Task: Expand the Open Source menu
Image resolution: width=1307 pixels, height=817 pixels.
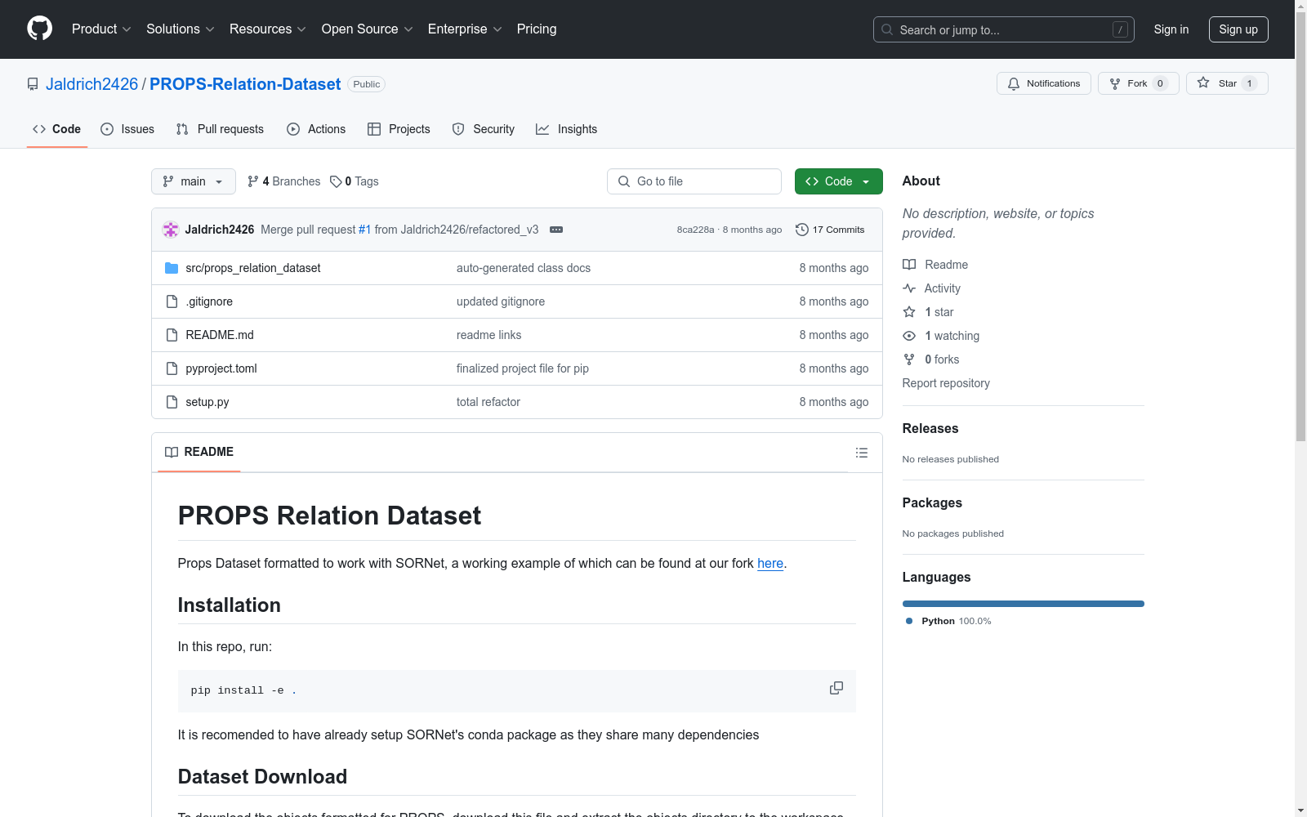Action: 368,29
